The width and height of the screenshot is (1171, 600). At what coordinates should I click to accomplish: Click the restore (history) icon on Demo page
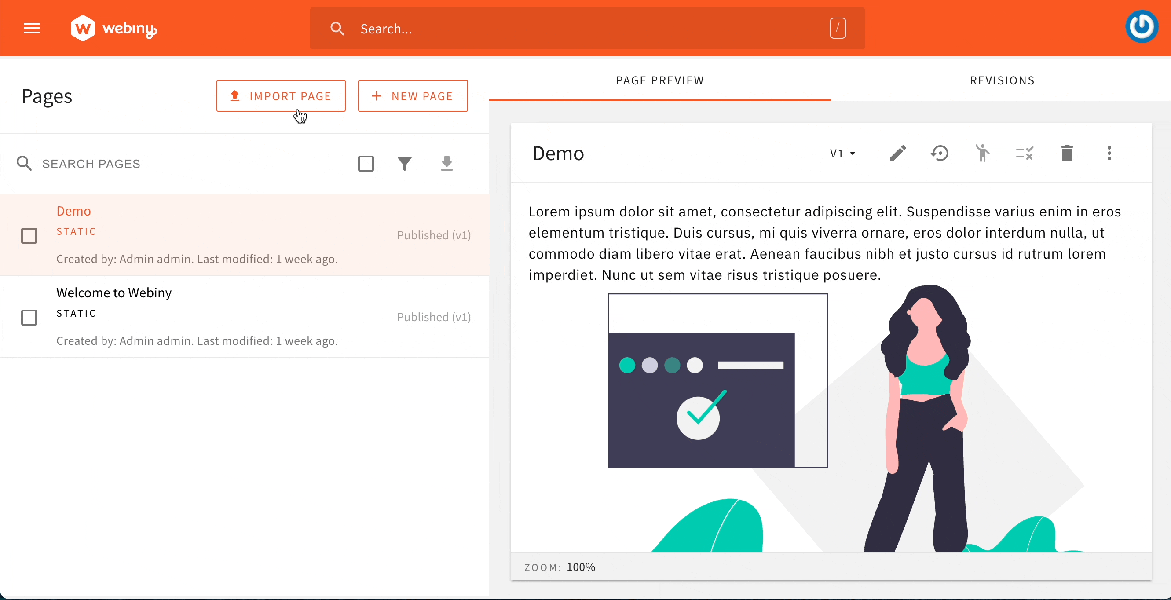click(x=939, y=153)
